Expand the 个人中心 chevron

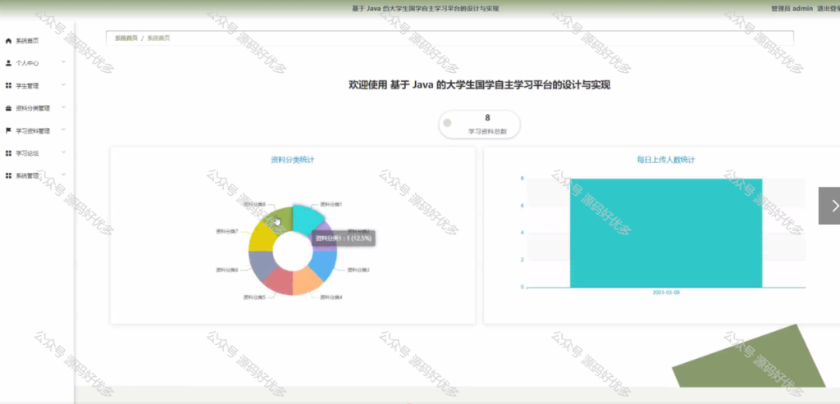click(63, 62)
